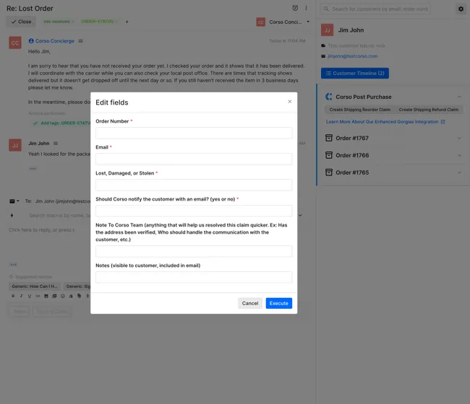Click the Order #1766 box icon
Screen dimensions: 470x404
(329, 155)
